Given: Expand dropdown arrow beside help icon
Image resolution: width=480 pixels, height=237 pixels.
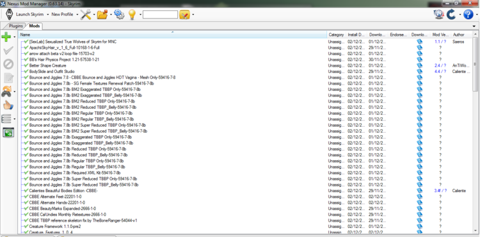Looking at the screenshot, I should pyautogui.click(x=476, y=14).
